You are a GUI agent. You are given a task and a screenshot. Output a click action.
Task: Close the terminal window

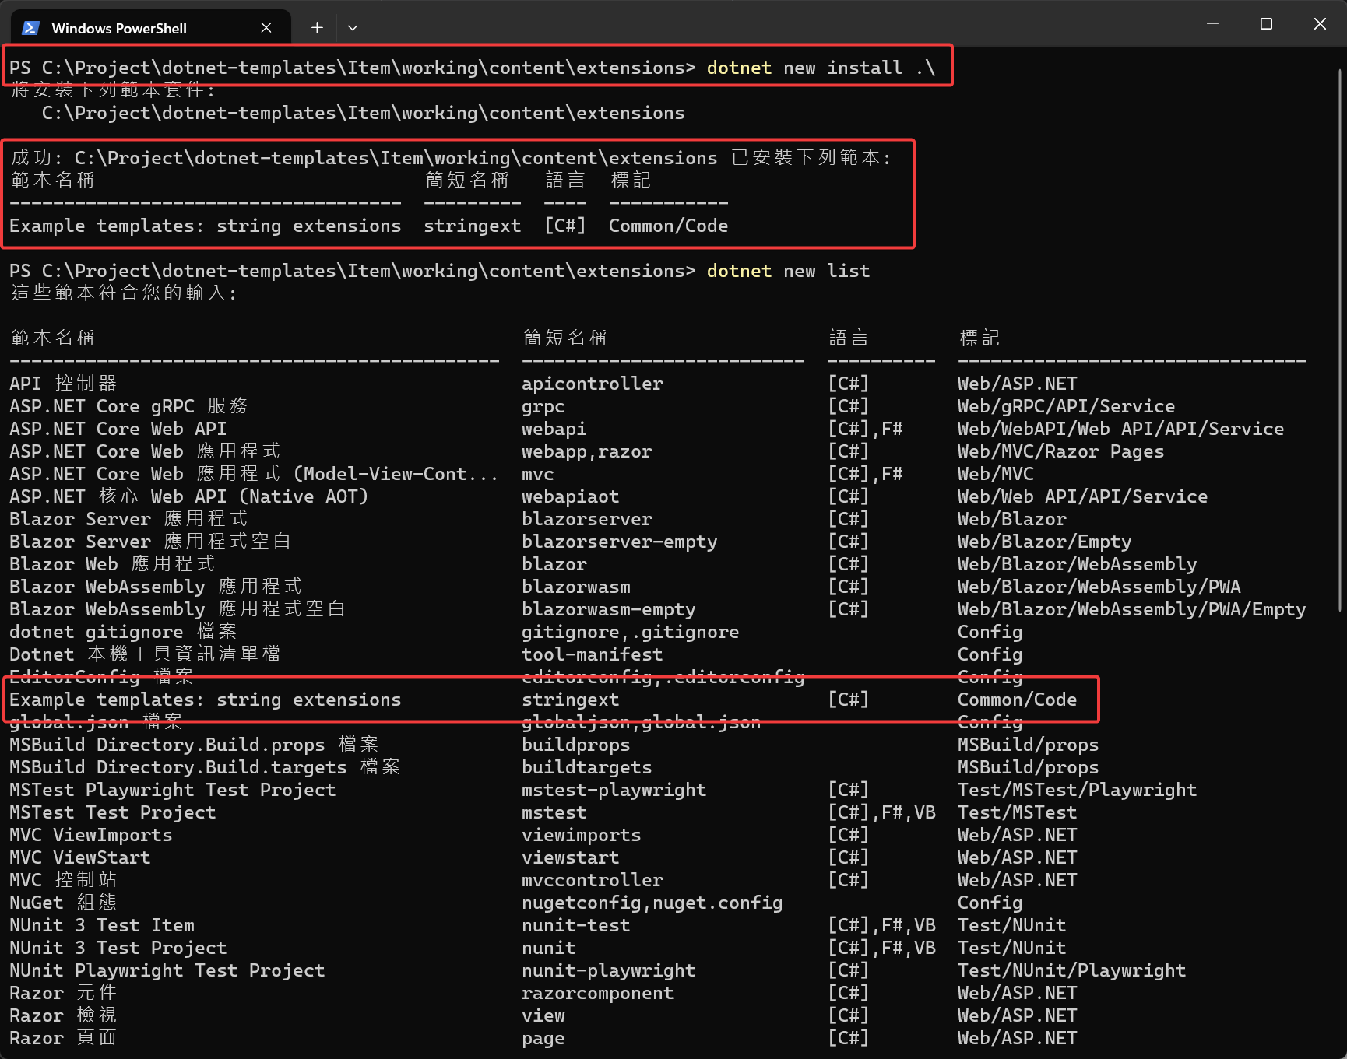1320,24
